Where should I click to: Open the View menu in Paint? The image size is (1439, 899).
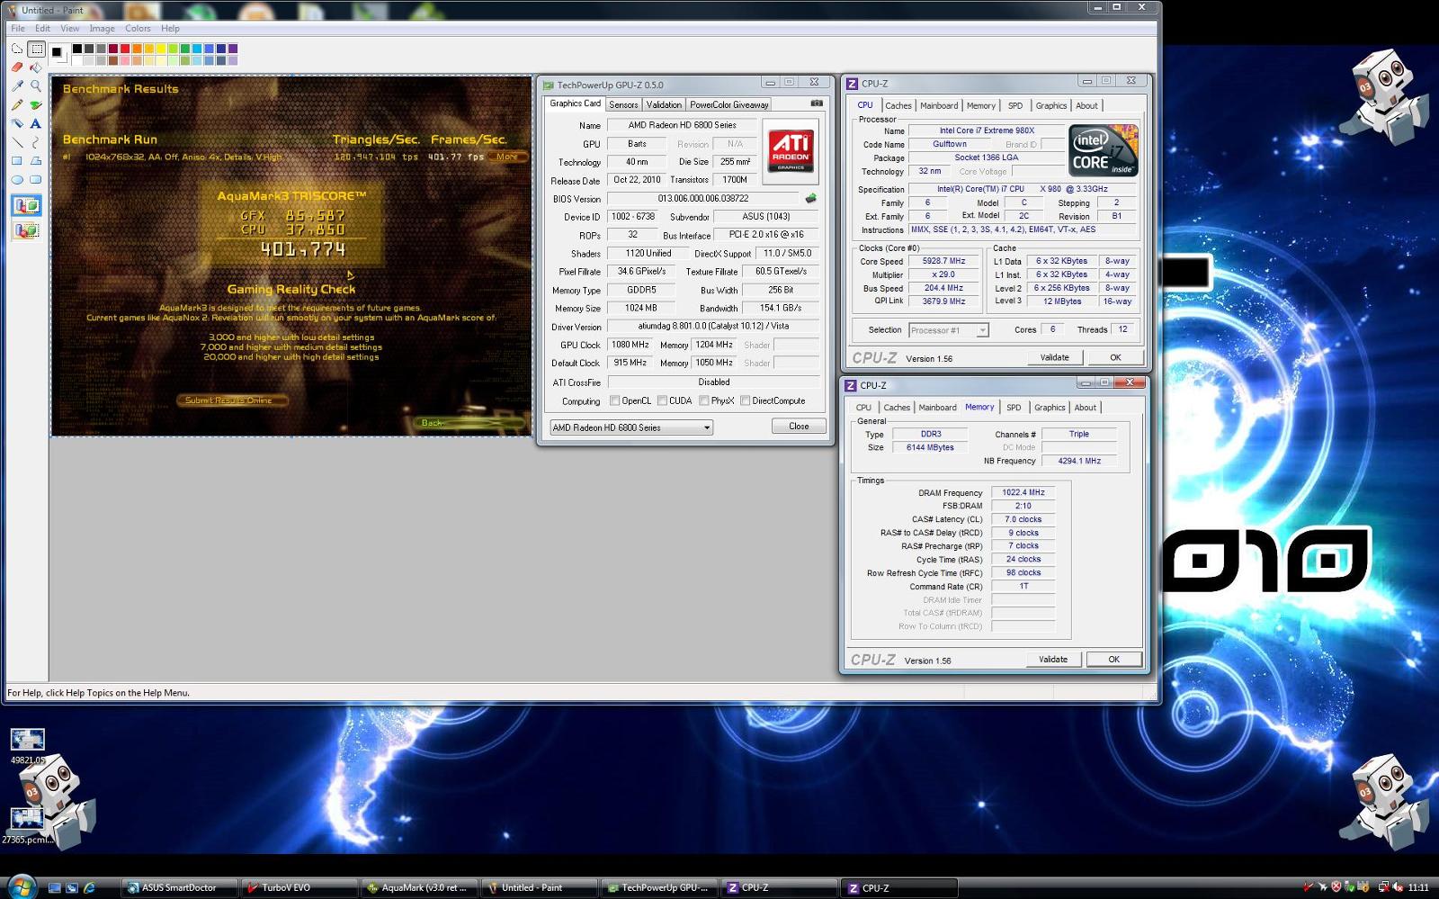point(70,29)
